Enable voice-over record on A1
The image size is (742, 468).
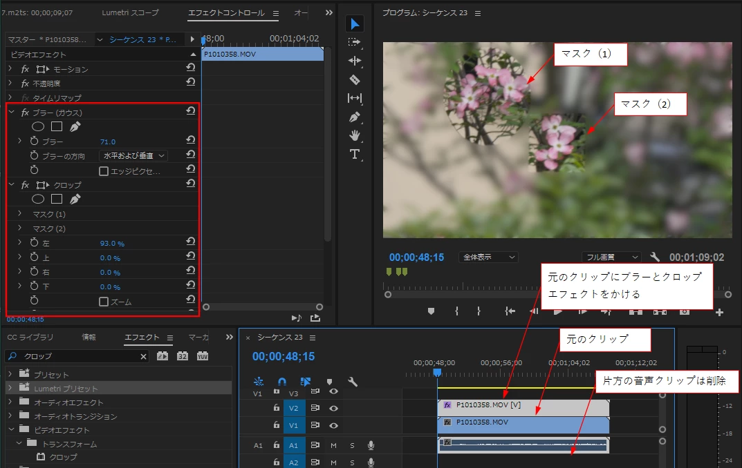pyautogui.click(x=371, y=445)
